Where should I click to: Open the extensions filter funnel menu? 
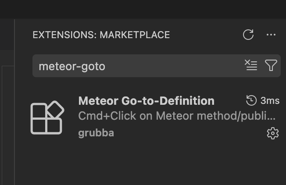(271, 65)
